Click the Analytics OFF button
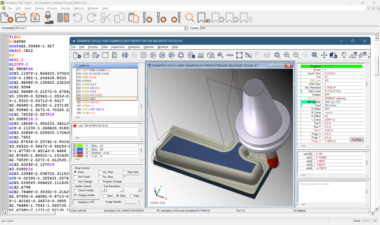The width and height of the screenshot is (380, 225). point(86,202)
